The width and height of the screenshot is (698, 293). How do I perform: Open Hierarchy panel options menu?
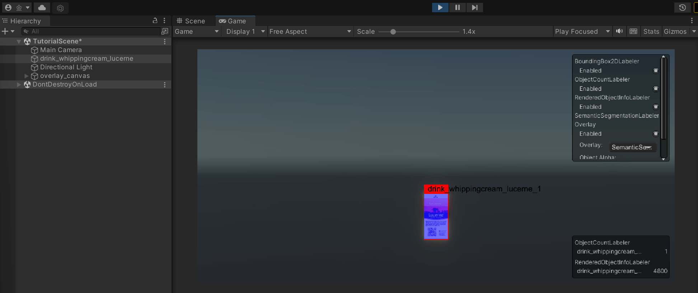164,21
